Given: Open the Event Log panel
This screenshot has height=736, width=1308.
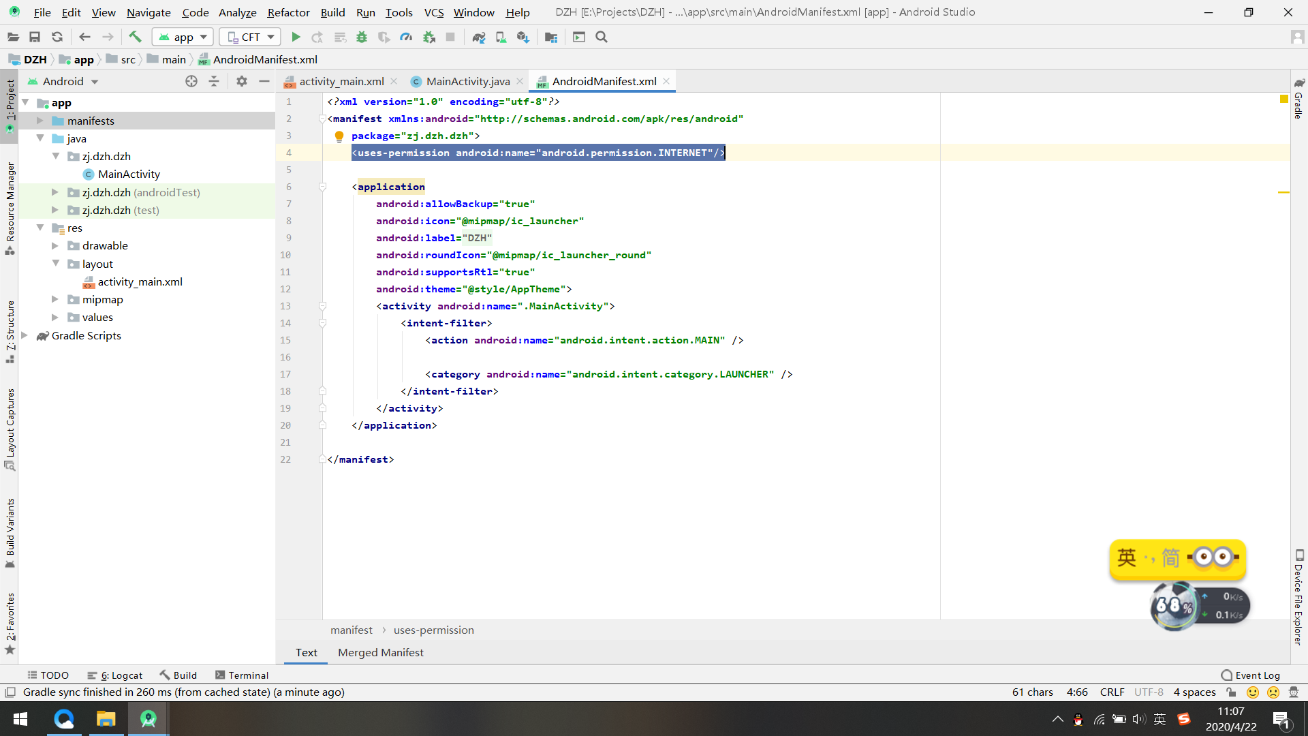Looking at the screenshot, I should [1250, 675].
